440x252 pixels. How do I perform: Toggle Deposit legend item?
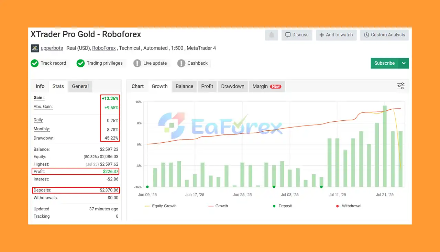point(282,206)
